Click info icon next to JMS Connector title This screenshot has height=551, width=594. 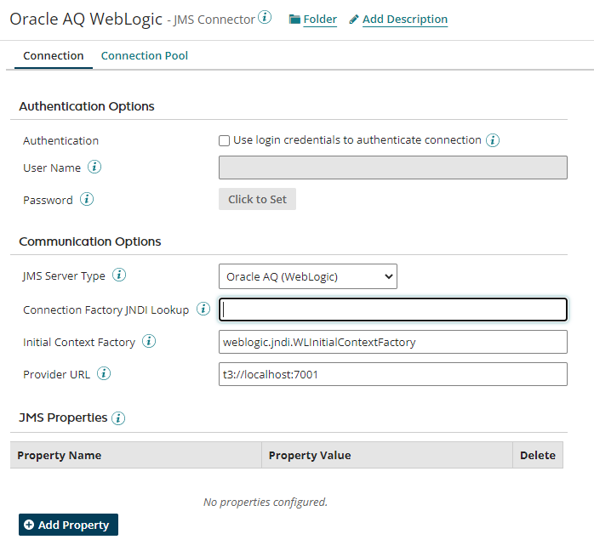click(265, 17)
